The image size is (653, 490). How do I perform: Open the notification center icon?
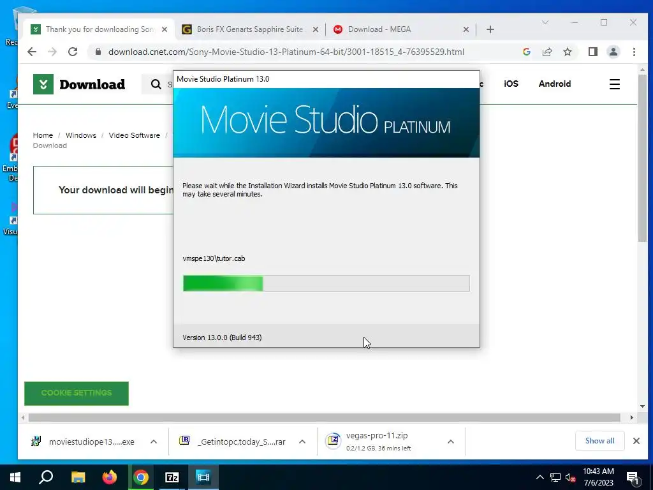(x=632, y=478)
